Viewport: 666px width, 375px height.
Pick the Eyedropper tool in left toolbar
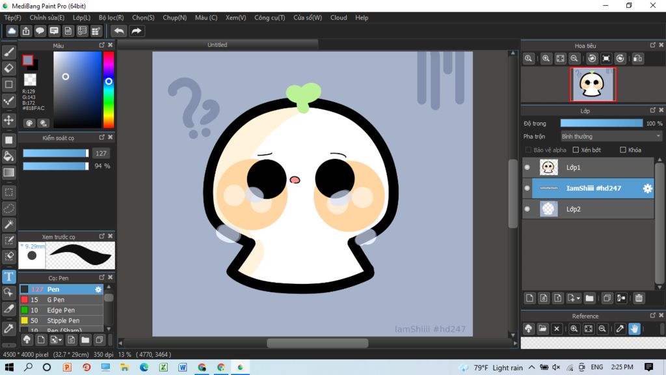click(x=8, y=328)
